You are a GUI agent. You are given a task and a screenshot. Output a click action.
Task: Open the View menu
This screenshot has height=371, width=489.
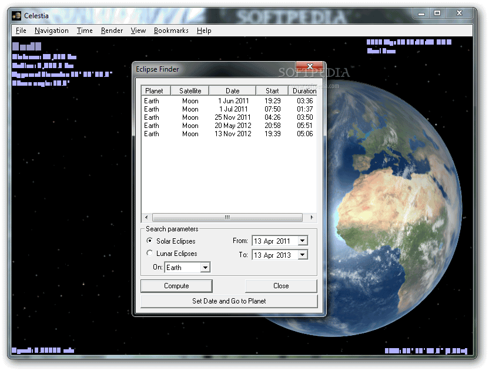point(138,31)
